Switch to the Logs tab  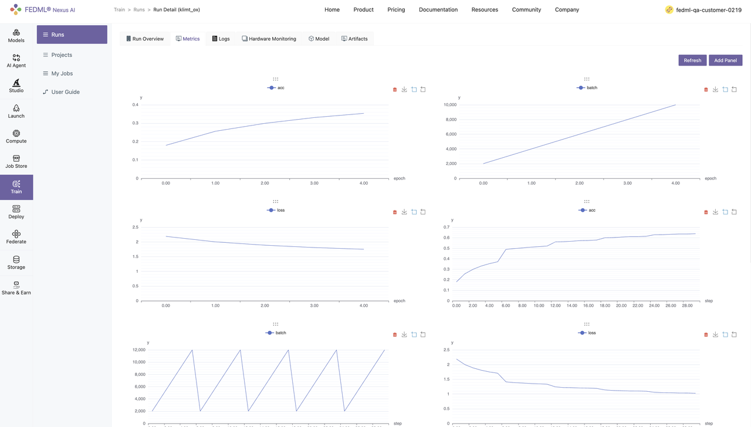221,39
